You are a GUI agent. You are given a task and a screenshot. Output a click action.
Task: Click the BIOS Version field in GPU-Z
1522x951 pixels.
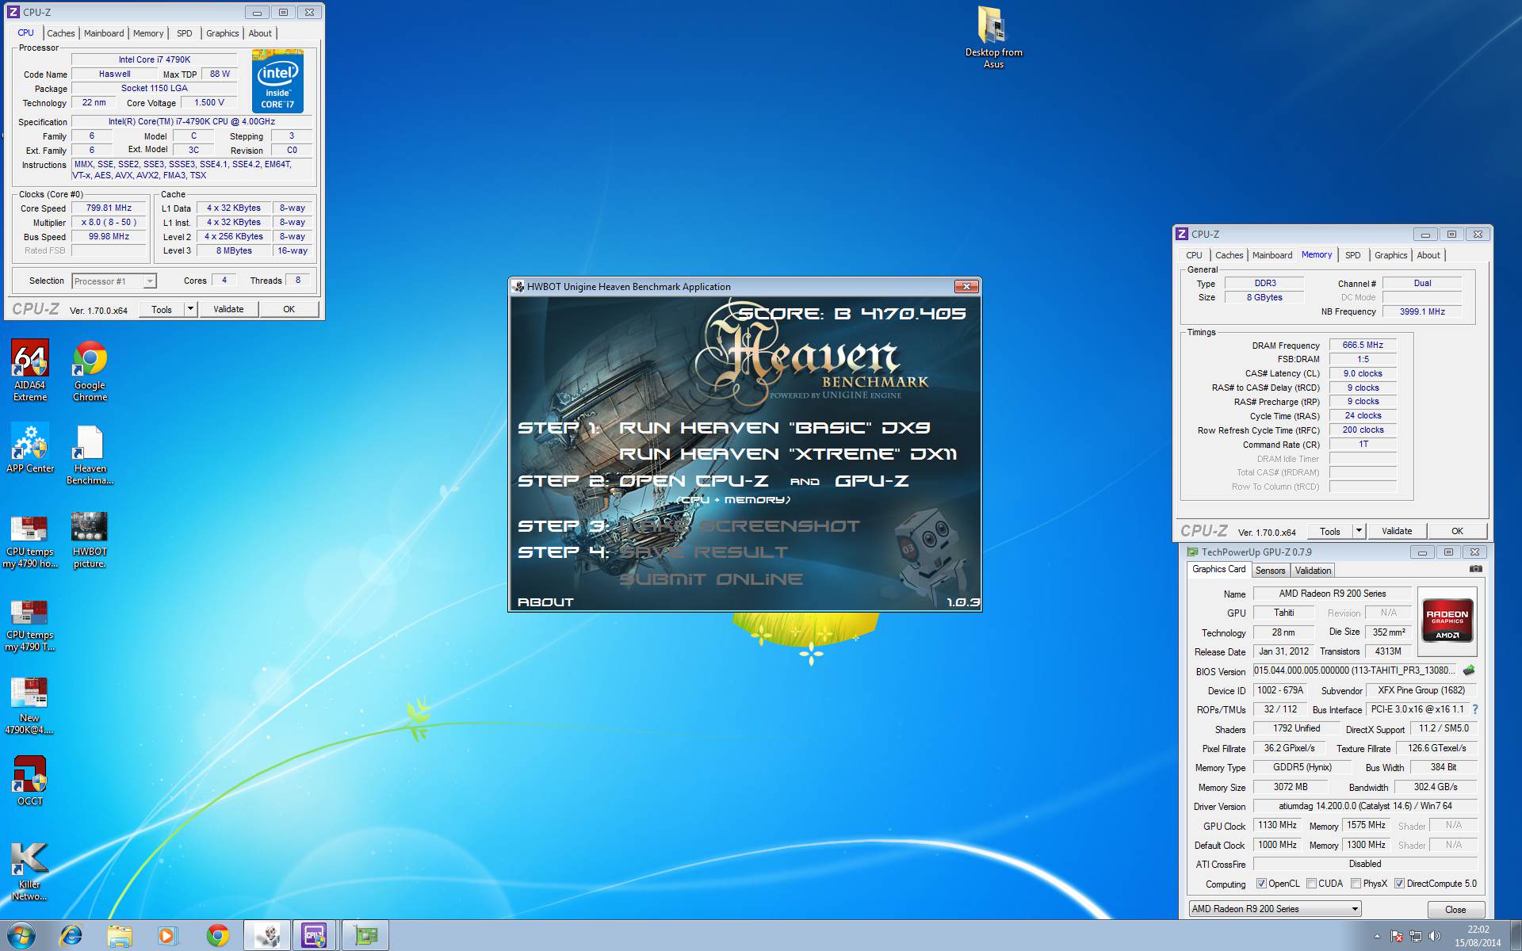(1355, 670)
